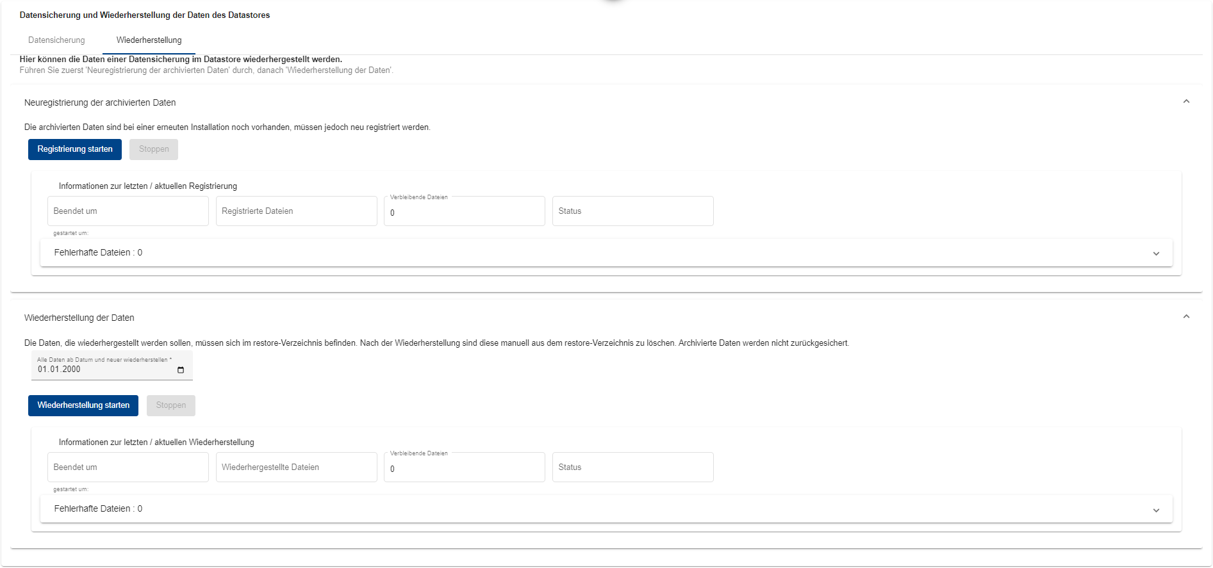
Task: Click the Registrierte Dateien field
Action: coord(296,211)
